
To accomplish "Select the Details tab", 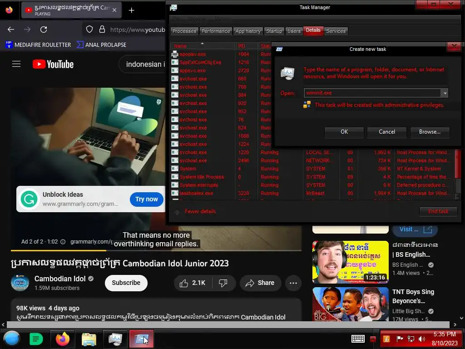I will click(313, 30).
